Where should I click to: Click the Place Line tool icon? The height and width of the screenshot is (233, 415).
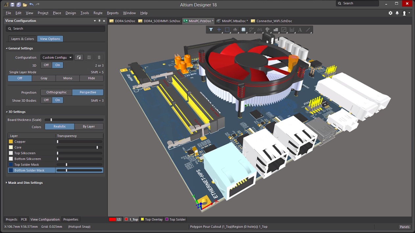tap(308, 30)
